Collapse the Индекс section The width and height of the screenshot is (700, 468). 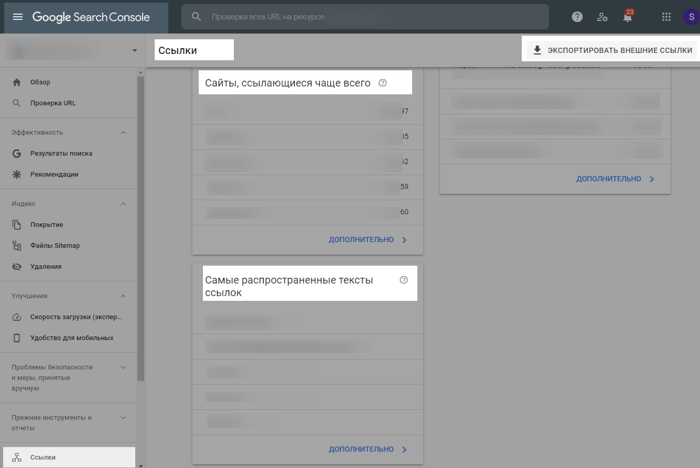pyautogui.click(x=123, y=204)
